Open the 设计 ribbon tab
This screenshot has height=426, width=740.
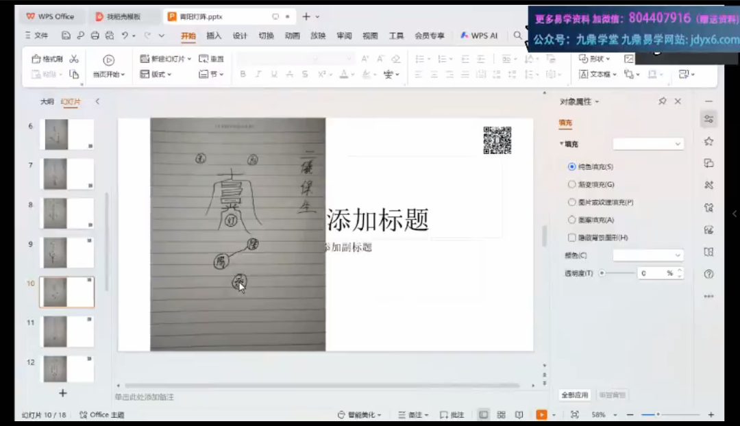pyautogui.click(x=240, y=36)
